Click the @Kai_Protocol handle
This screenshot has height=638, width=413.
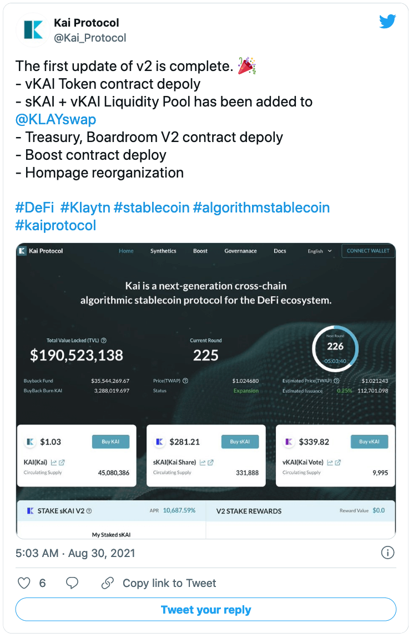pos(90,38)
